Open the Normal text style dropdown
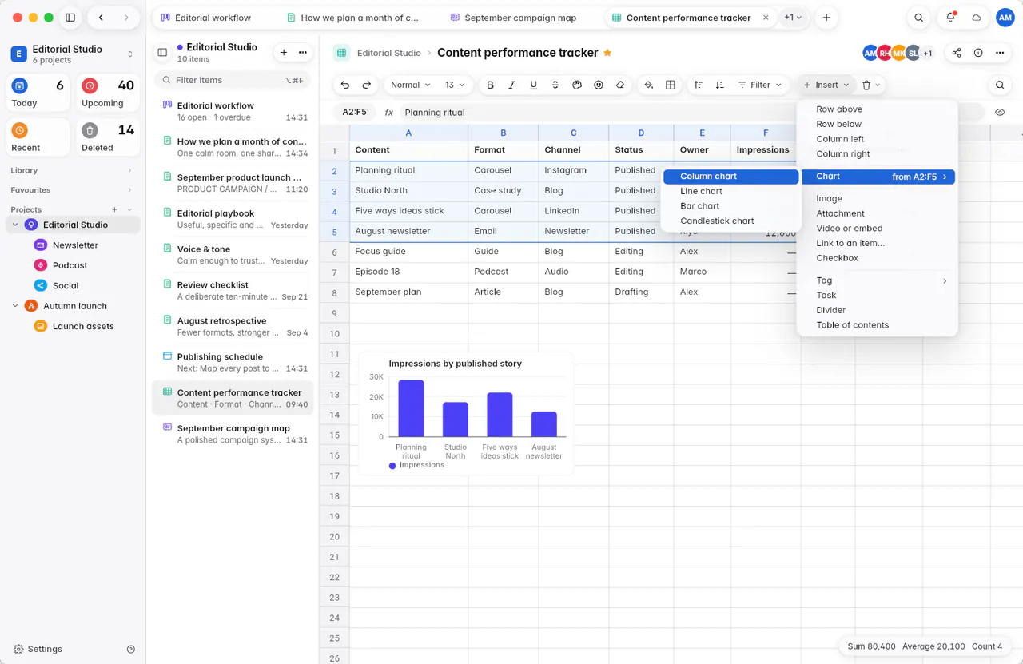The width and height of the screenshot is (1023, 664). (411, 85)
